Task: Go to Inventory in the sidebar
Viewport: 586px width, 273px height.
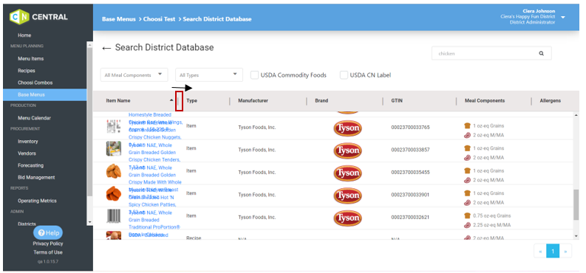Action: coord(27,142)
